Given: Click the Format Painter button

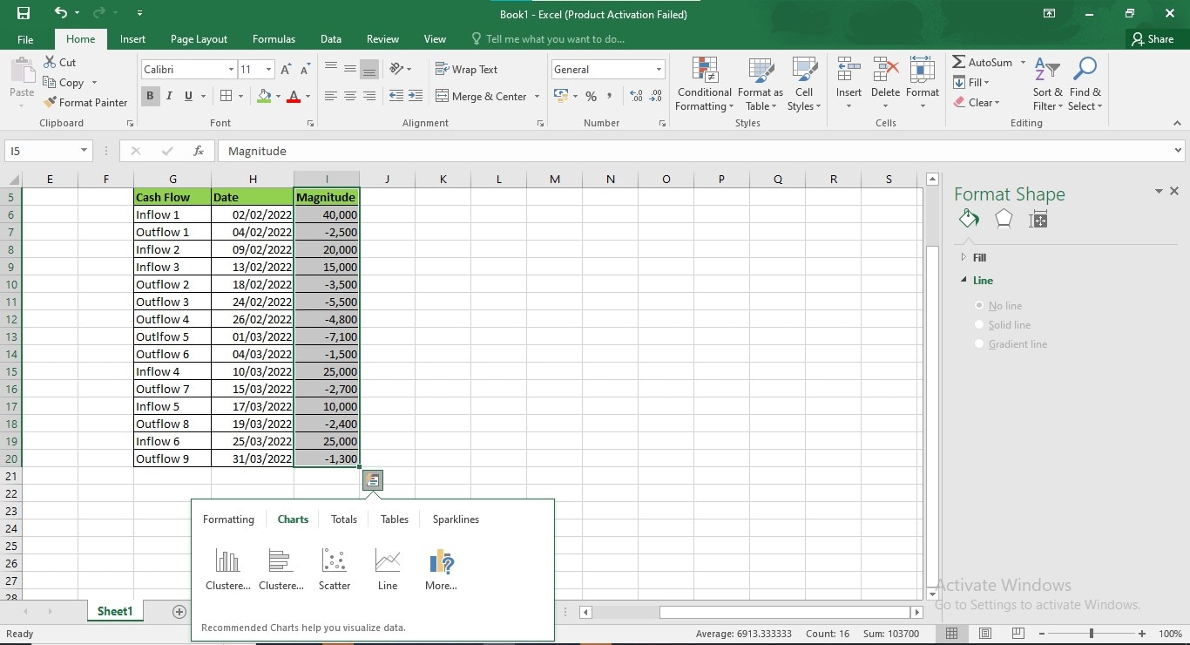Looking at the screenshot, I should tap(85, 103).
